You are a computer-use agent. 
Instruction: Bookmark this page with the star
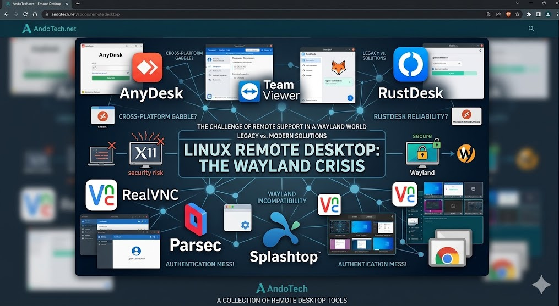click(x=517, y=14)
